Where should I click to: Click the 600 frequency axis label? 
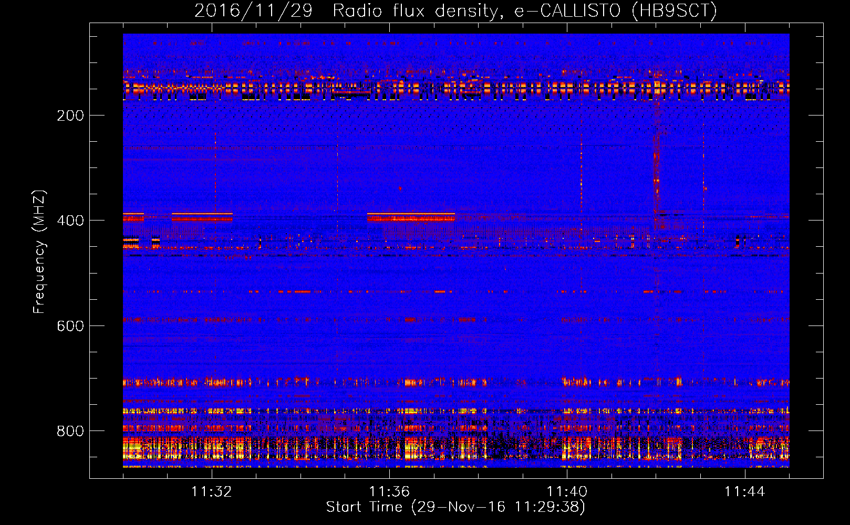coord(70,326)
